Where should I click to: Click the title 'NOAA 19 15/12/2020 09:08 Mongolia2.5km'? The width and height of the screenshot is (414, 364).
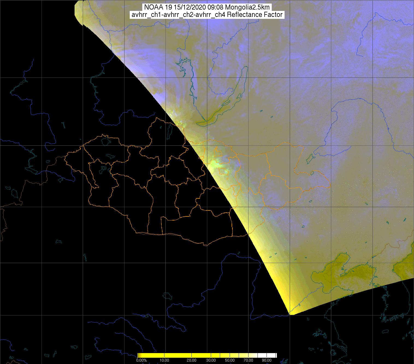click(207, 7)
